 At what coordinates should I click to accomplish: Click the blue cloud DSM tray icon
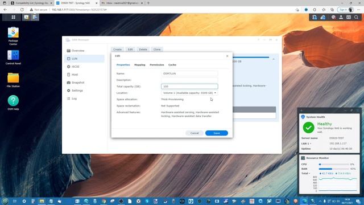pyautogui.click(x=323, y=17)
